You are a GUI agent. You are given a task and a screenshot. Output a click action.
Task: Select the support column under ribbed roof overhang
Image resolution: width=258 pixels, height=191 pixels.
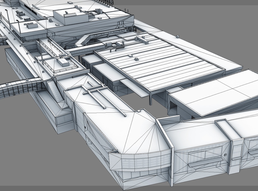150,99
